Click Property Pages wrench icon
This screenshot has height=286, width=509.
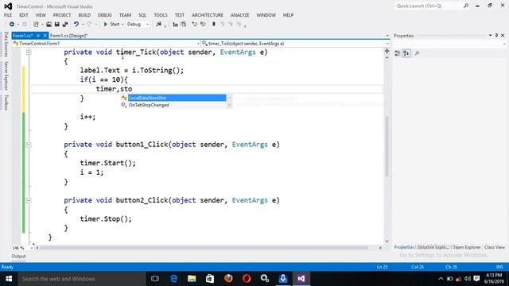pos(417,53)
